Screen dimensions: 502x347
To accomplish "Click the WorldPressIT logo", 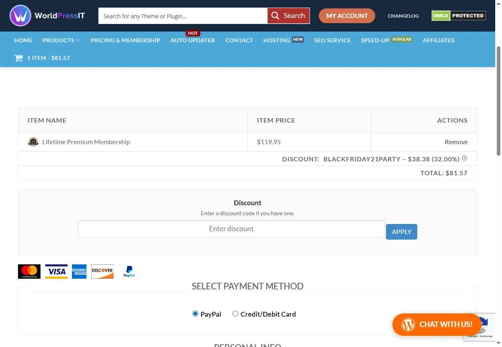I will coord(48,16).
